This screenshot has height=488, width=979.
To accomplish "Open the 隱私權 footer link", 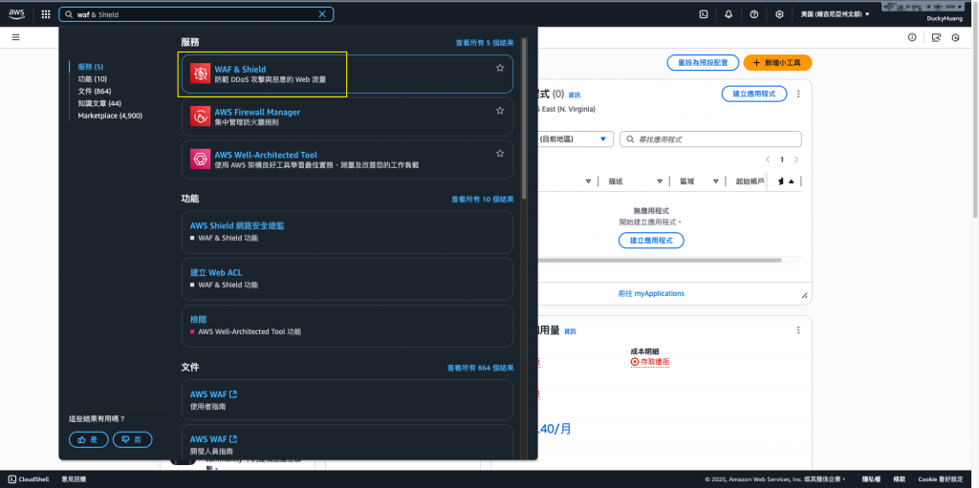I will coord(871,479).
